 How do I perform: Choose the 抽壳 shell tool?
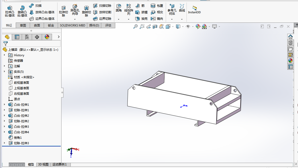pyautogui.click(x=141, y=18)
